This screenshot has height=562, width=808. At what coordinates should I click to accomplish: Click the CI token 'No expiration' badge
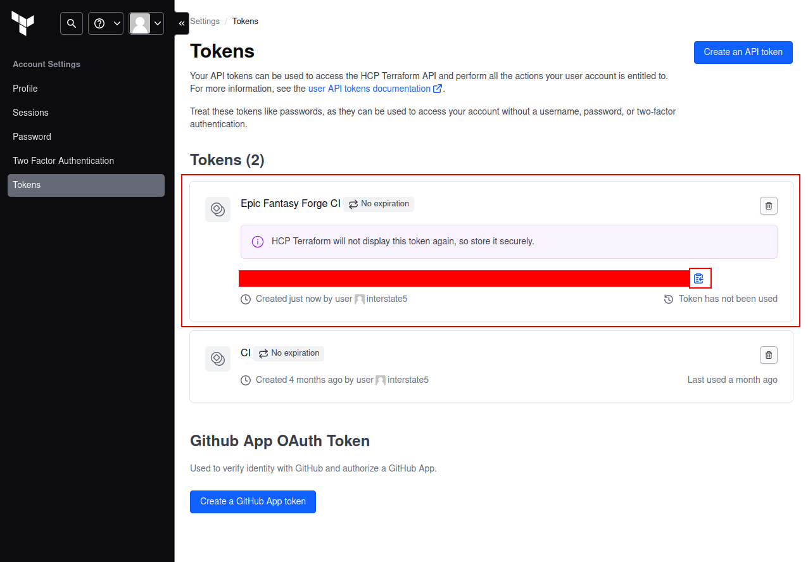pyautogui.click(x=289, y=353)
